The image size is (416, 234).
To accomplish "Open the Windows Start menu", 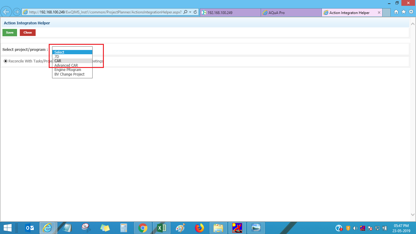I will pos(7,228).
